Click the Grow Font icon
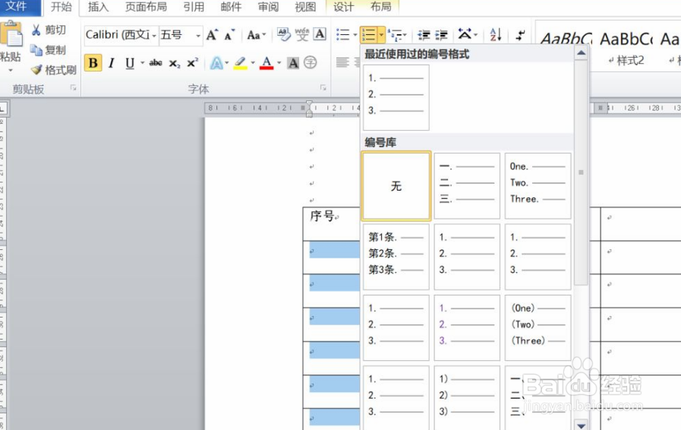 (x=212, y=35)
